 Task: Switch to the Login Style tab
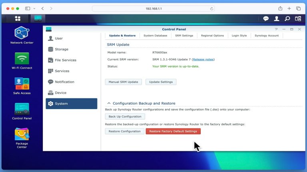coord(239,35)
